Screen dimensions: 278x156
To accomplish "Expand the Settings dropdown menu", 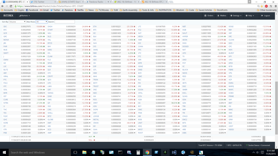I will coord(236,16).
